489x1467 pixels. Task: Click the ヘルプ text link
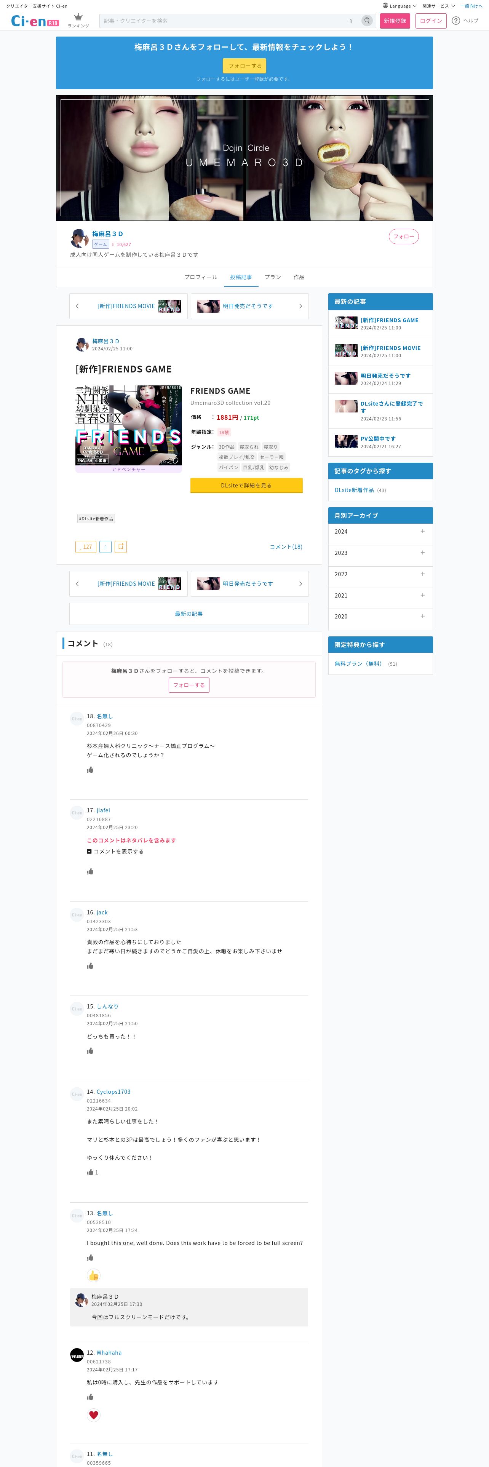[471, 21]
